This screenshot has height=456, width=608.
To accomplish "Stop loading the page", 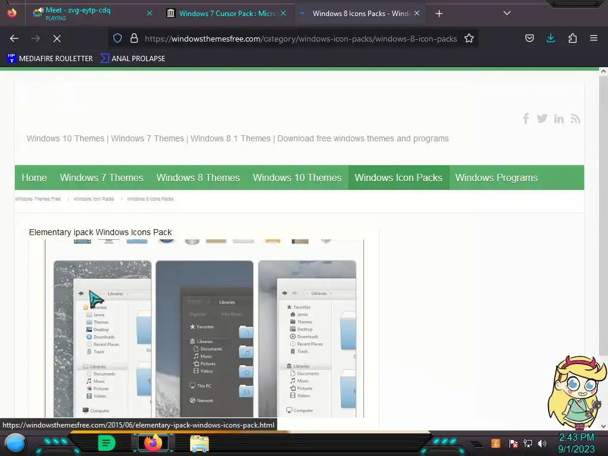I will coord(57,39).
